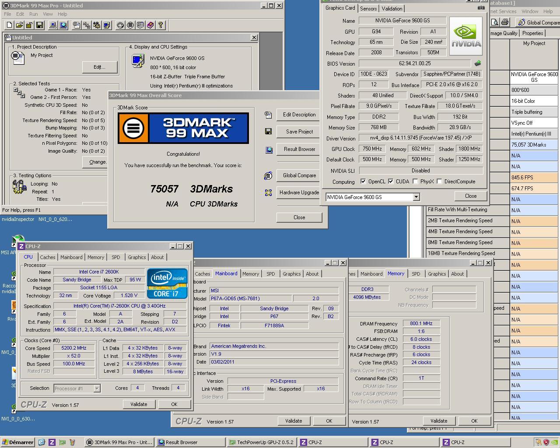Click print preview icon in Result Browser window
560x448 pixels.
495,22
